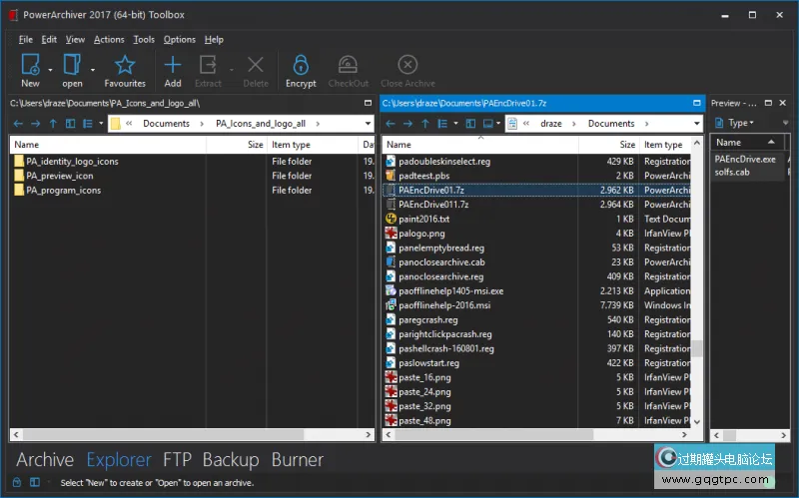The height and width of the screenshot is (498, 799).
Task: Click the New archive toolbar icon
Action: (x=30, y=66)
